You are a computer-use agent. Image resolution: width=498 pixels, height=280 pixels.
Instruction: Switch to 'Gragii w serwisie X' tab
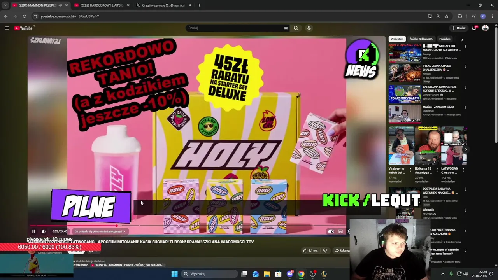163,5
